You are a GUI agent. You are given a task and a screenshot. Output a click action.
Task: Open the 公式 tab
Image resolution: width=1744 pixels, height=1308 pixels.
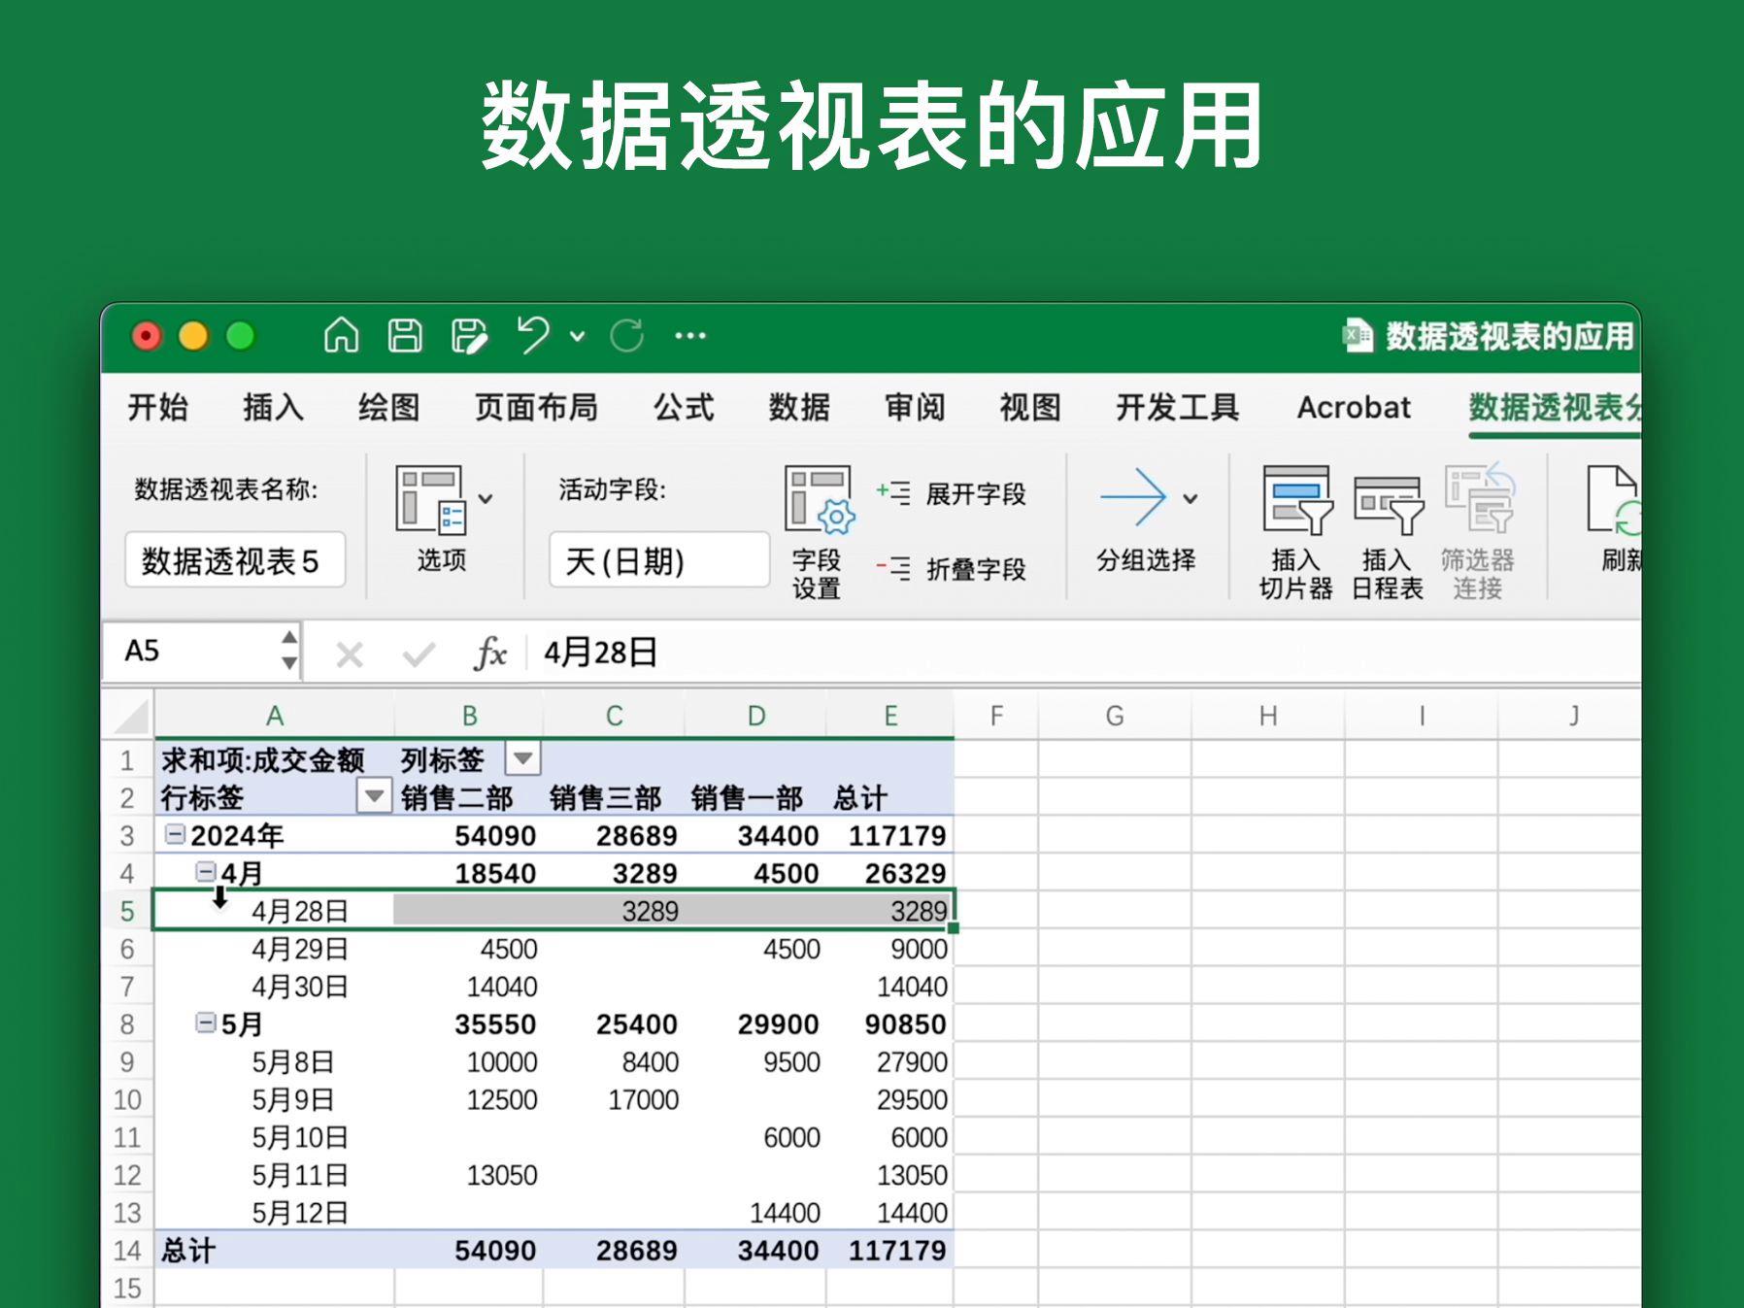684,407
